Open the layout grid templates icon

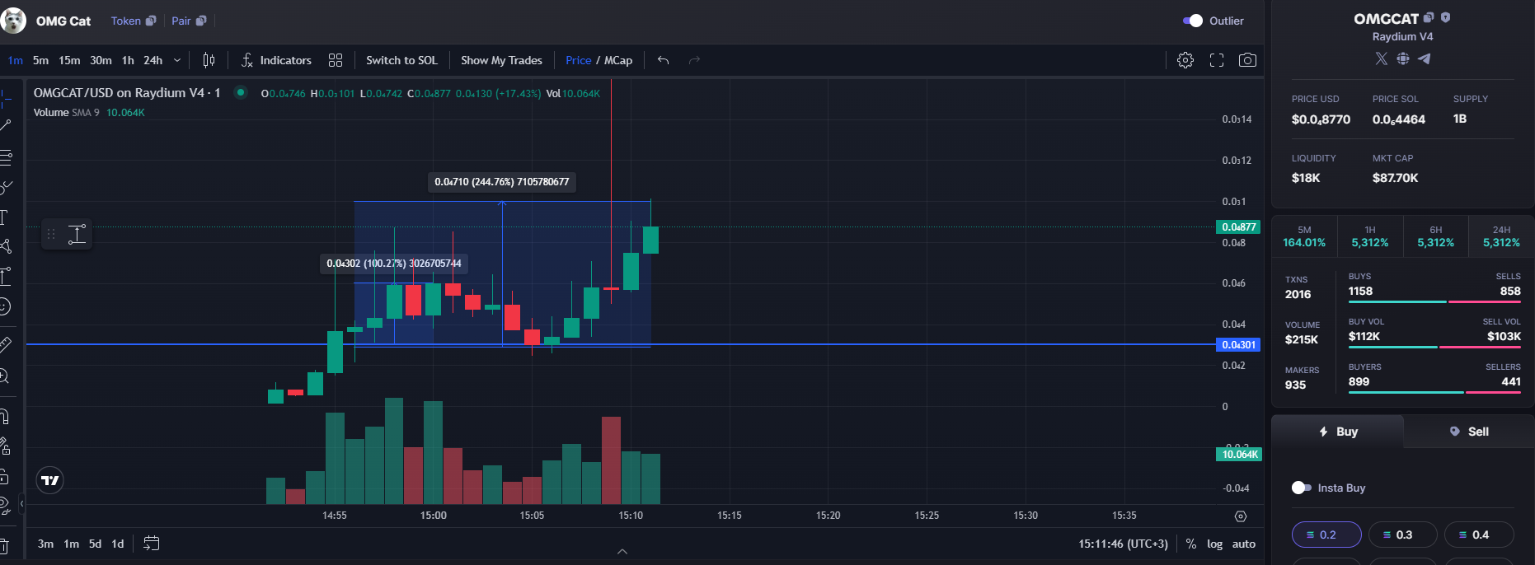click(336, 60)
